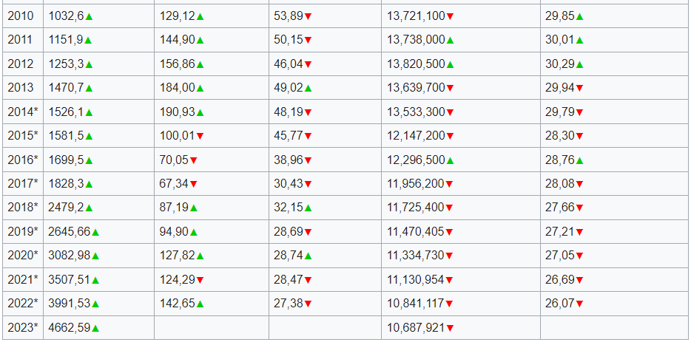
Task: Select the 26,07 cell in the 2022* row
Action: click(560, 304)
